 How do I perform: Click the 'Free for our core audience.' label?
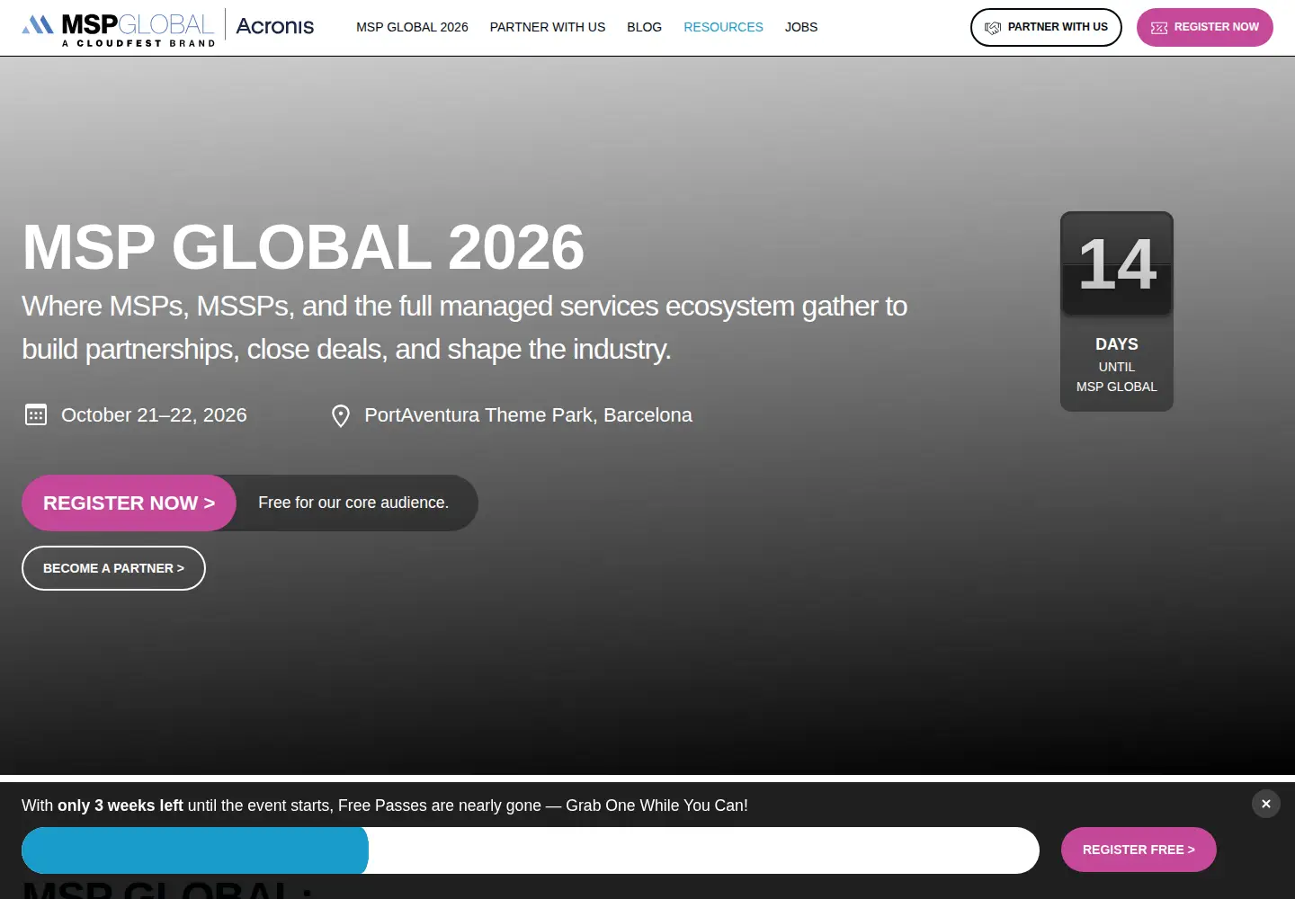[353, 503]
